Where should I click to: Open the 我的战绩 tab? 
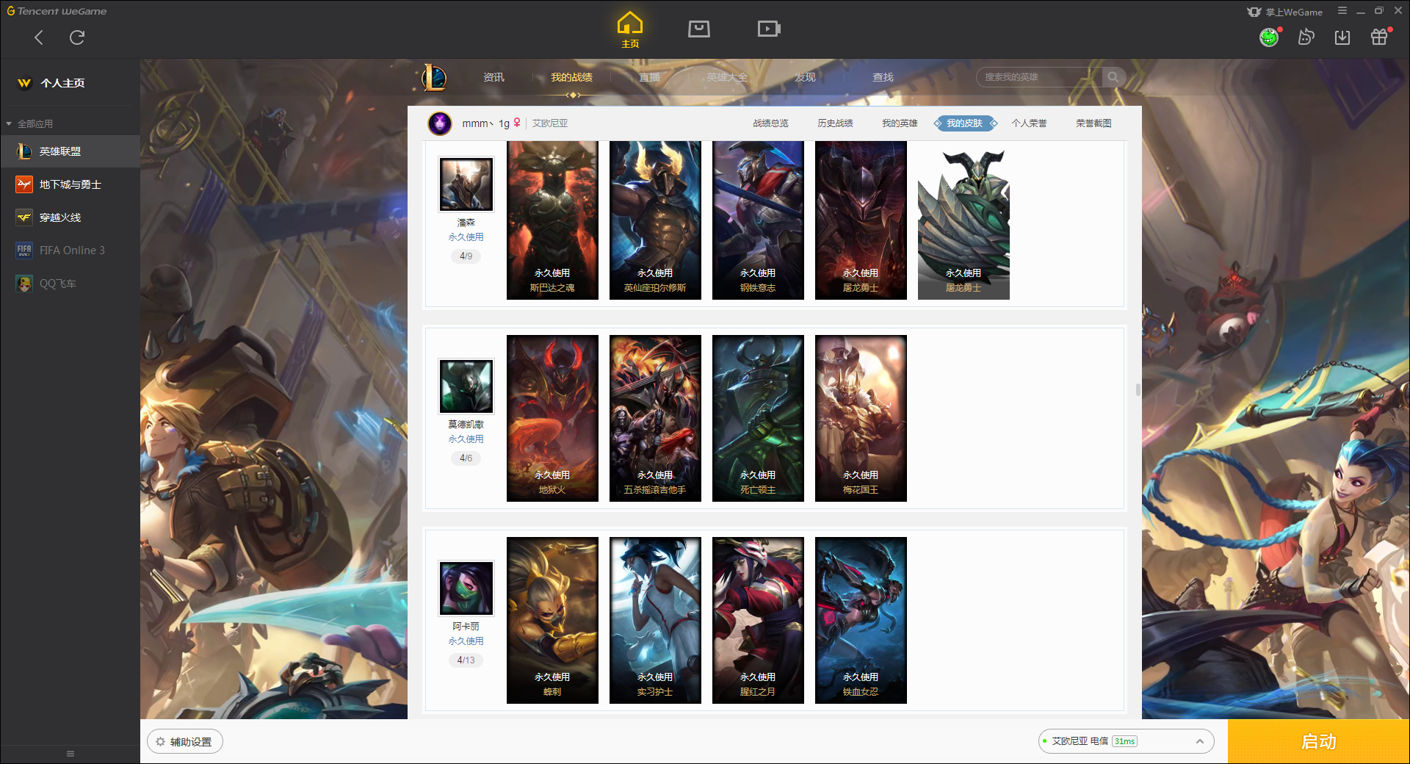pos(571,77)
